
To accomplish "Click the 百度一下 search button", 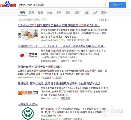I will click(x=117, y=5).
